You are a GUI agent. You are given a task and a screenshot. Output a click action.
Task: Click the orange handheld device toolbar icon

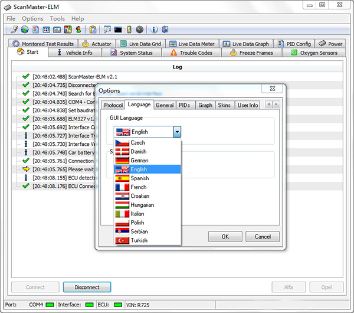tap(129, 30)
